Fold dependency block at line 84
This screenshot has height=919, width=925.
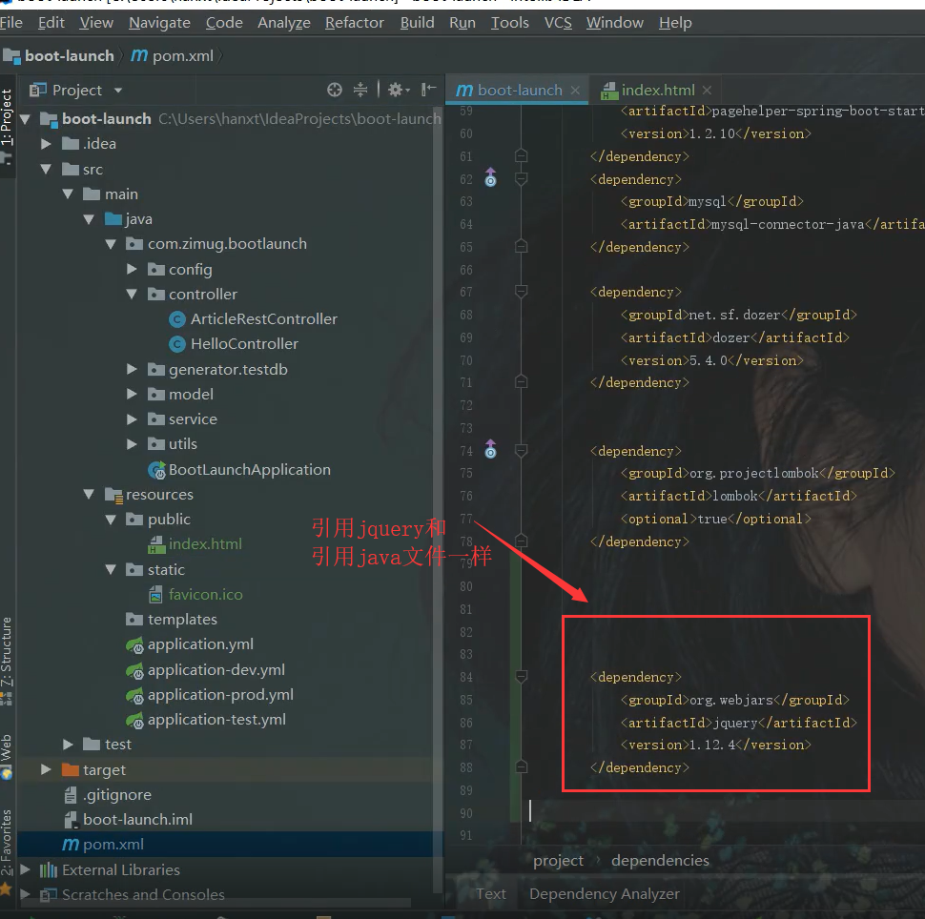[521, 677]
